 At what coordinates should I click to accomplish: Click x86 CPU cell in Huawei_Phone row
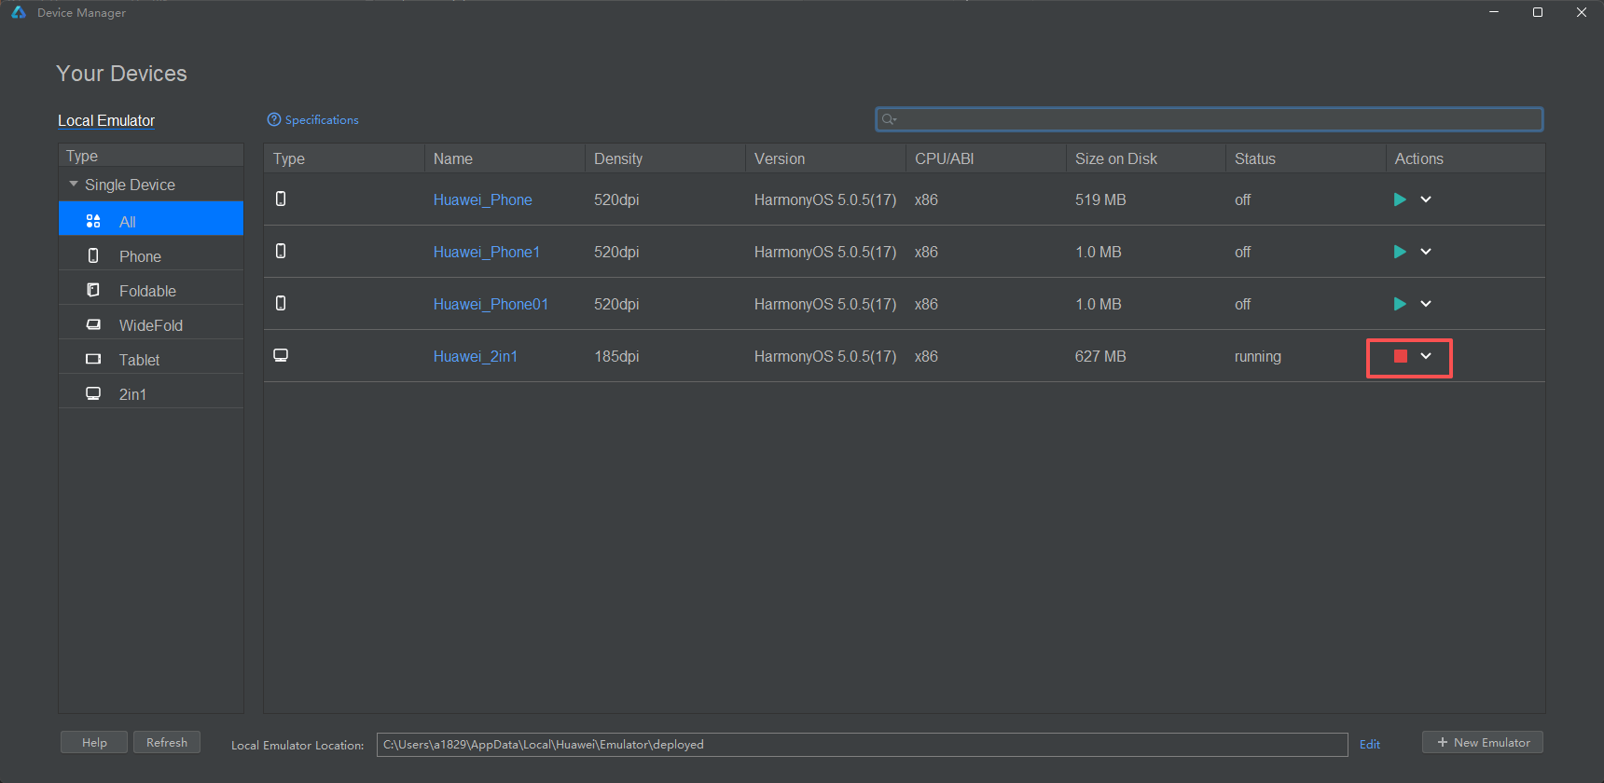[x=926, y=199]
